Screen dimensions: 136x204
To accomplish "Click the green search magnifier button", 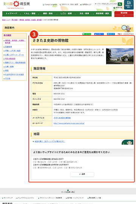I will [x=120, y=4].
